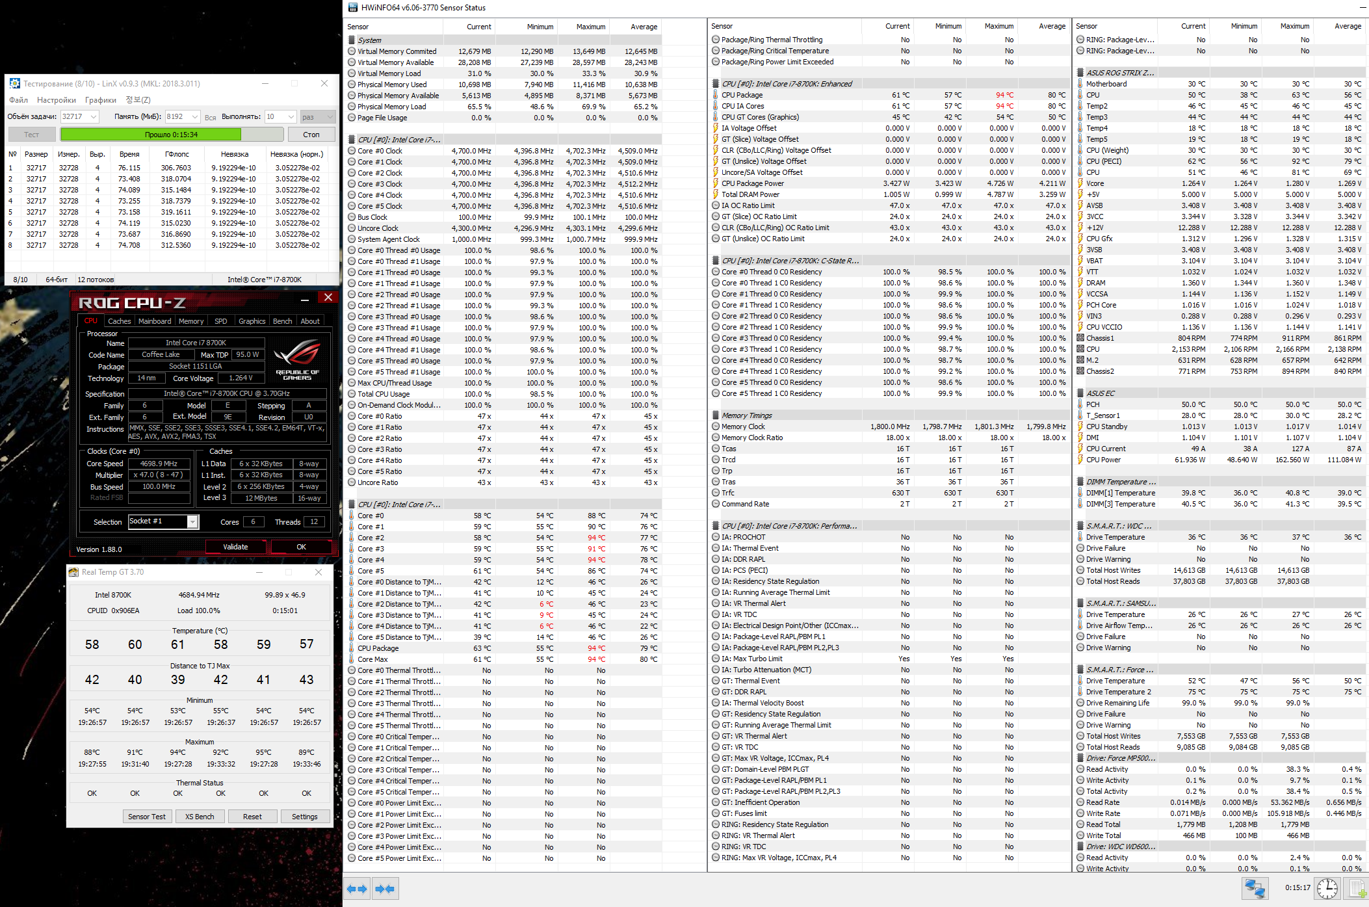The width and height of the screenshot is (1369, 907).
Task: Click the collapse columns arrows icon in HWiNFO
Action: (385, 889)
